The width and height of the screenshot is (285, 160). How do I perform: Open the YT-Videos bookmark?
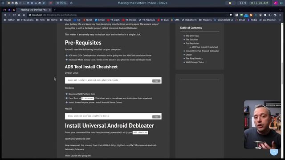click(129, 20)
